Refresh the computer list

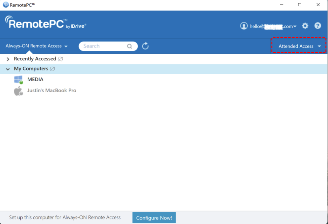coord(145,46)
